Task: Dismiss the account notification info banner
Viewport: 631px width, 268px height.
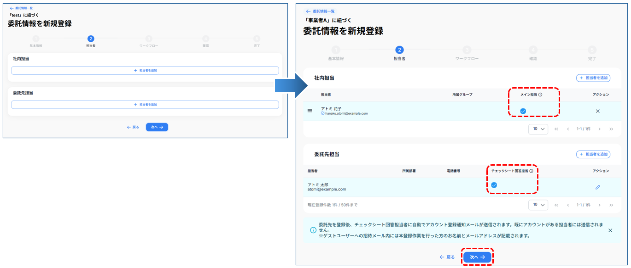Action: (610, 230)
